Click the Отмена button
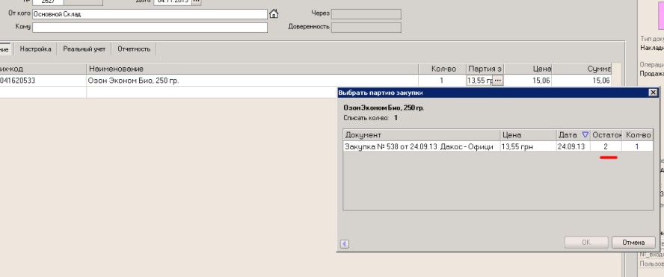Screen dimensions: 664x277 coord(633,243)
